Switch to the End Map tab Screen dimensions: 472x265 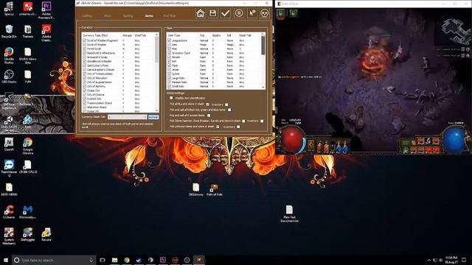(169, 15)
